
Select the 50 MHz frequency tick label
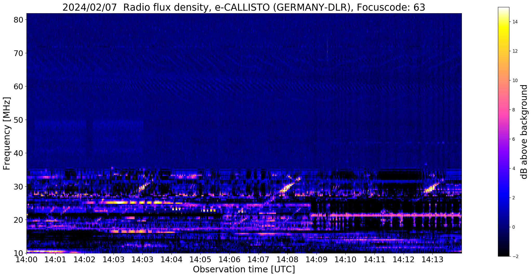pyautogui.click(x=18, y=120)
